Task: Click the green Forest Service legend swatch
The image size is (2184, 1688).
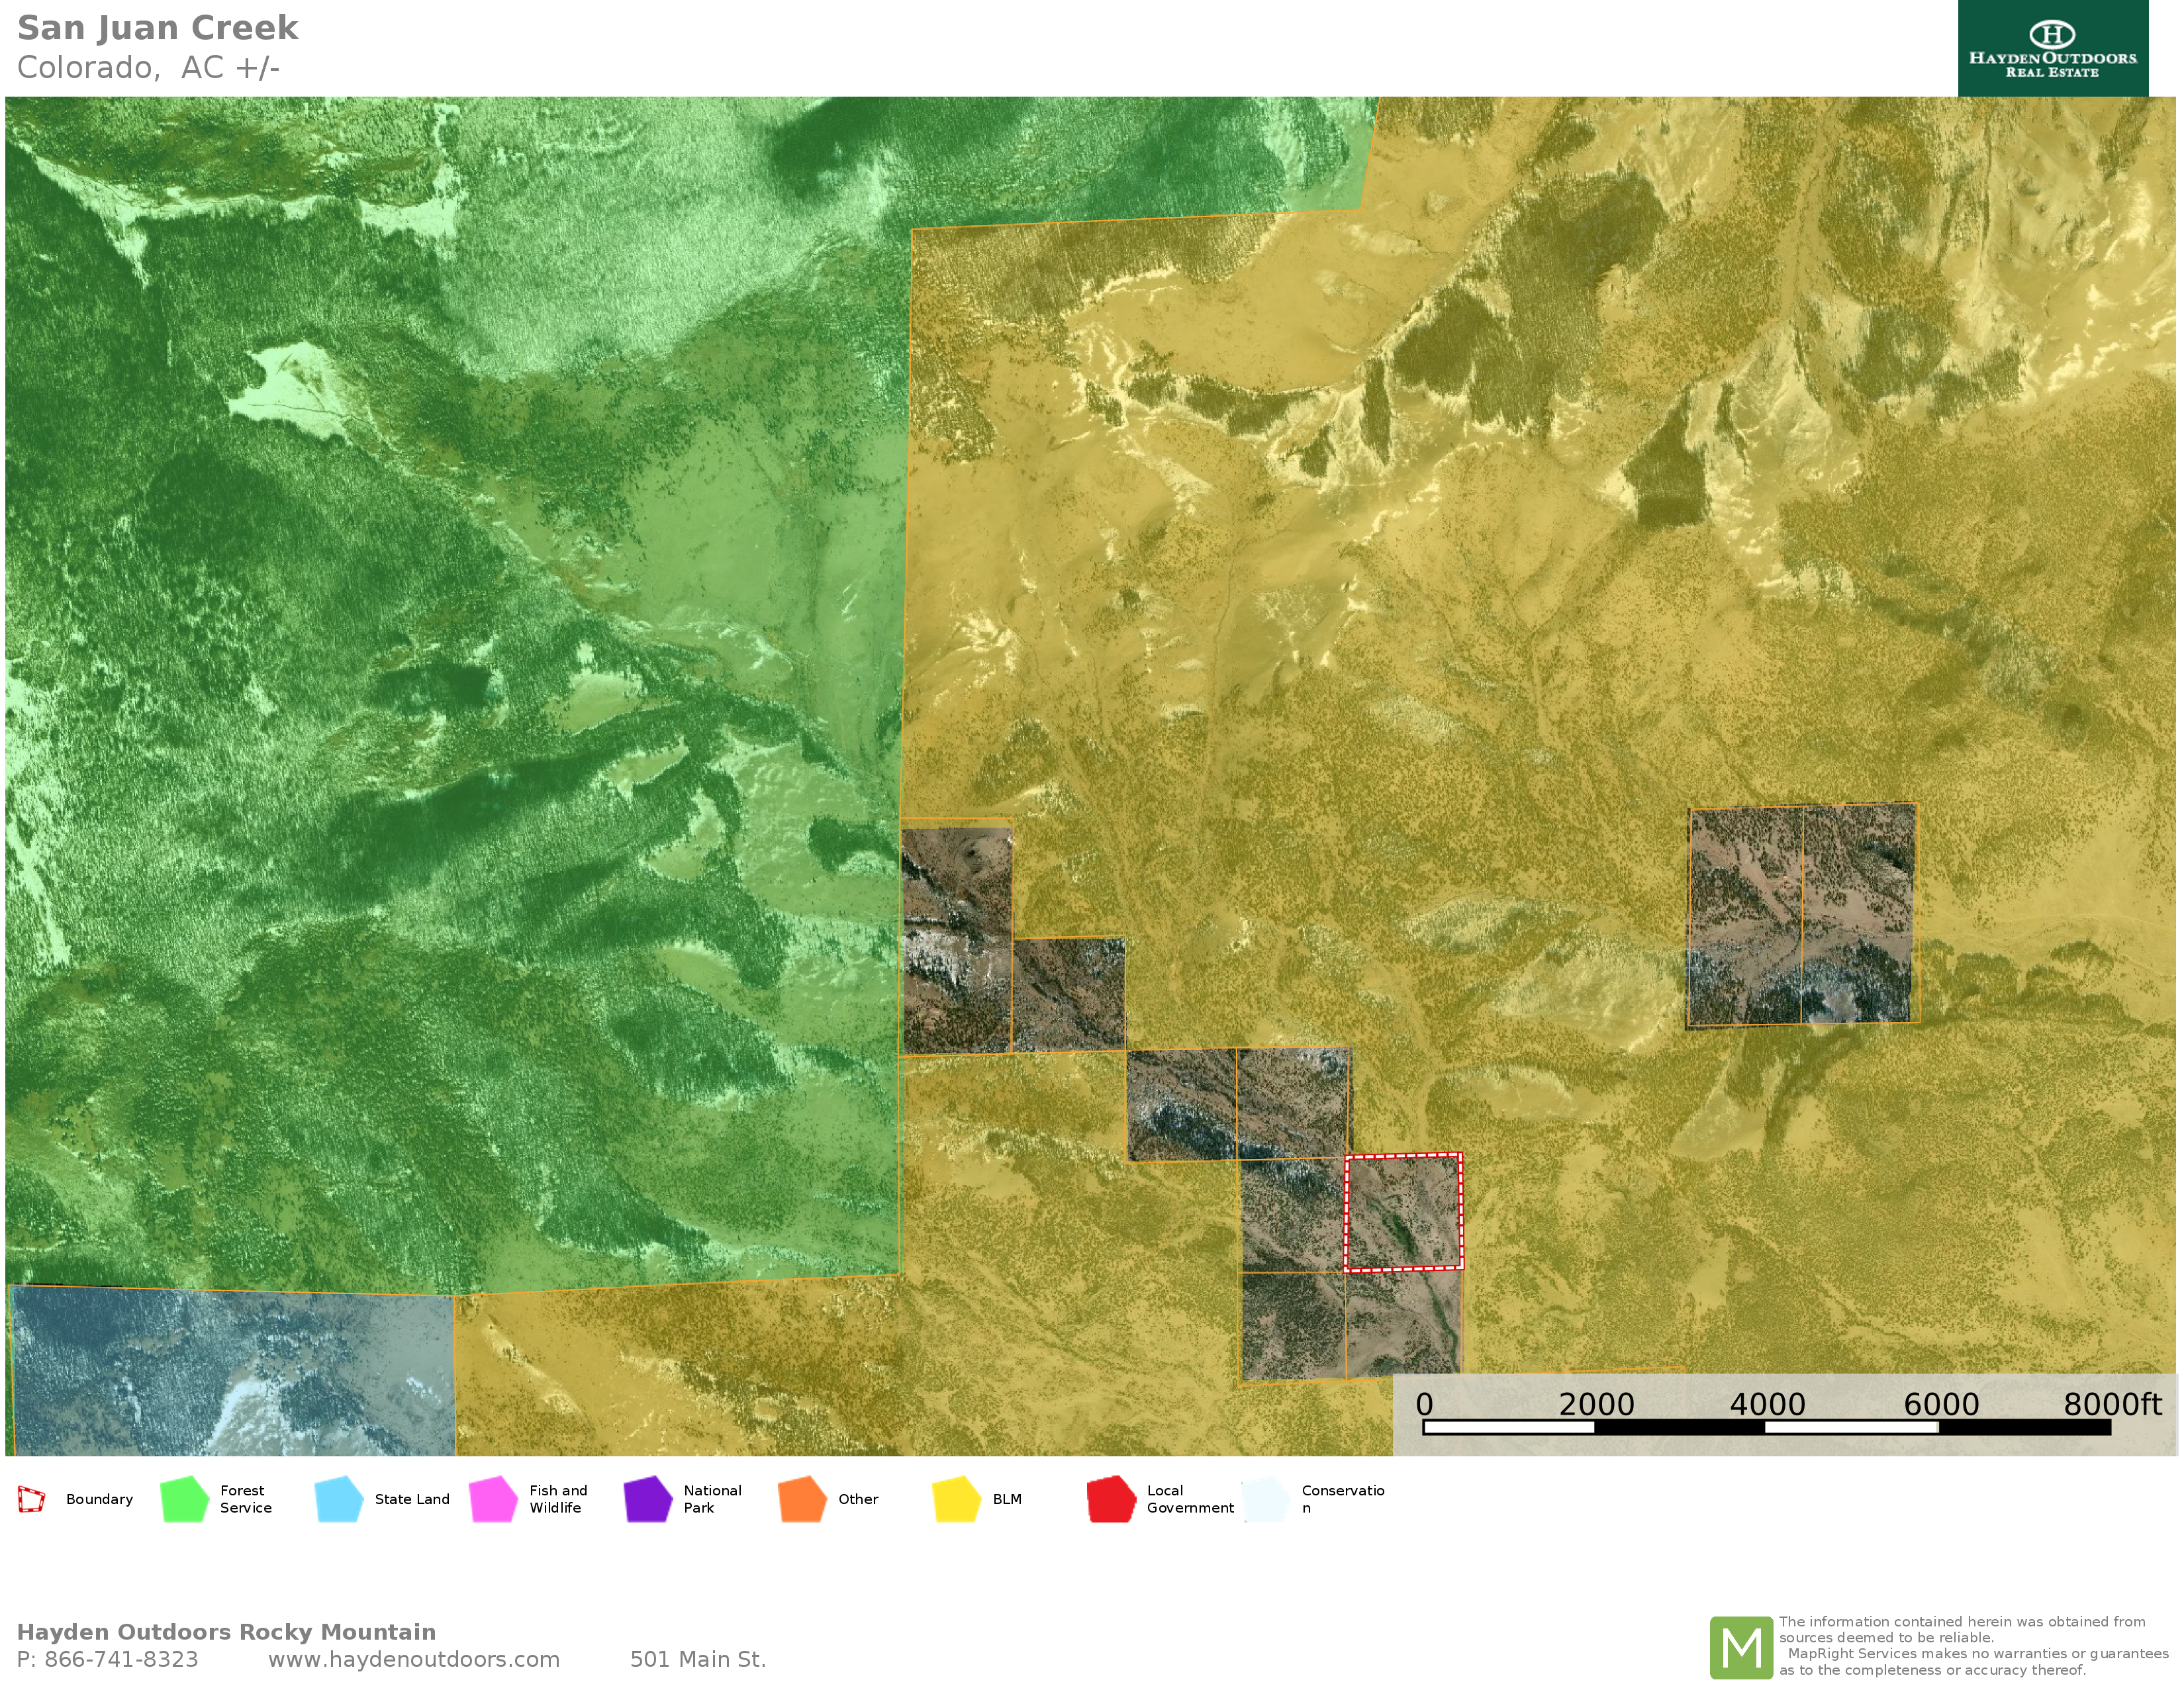Action: pos(185,1499)
